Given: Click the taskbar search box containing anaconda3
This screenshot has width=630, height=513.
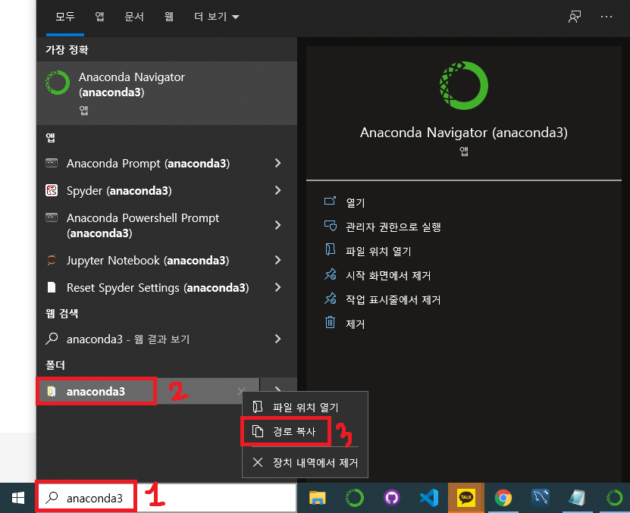Looking at the screenshot, I should pos(167,498).
